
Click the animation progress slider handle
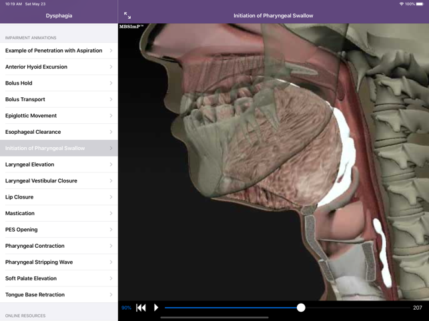301,308
